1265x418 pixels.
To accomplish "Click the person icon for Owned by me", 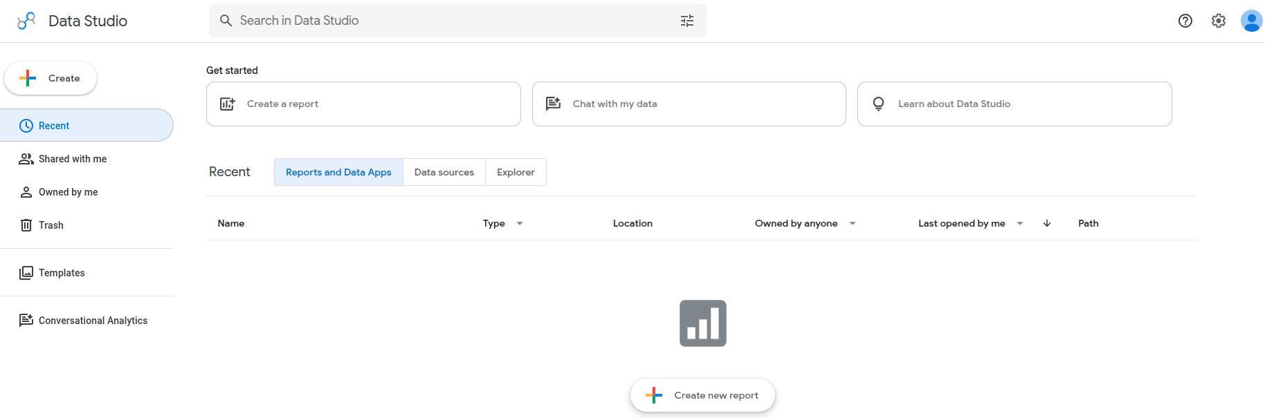I will pos(26,192).
